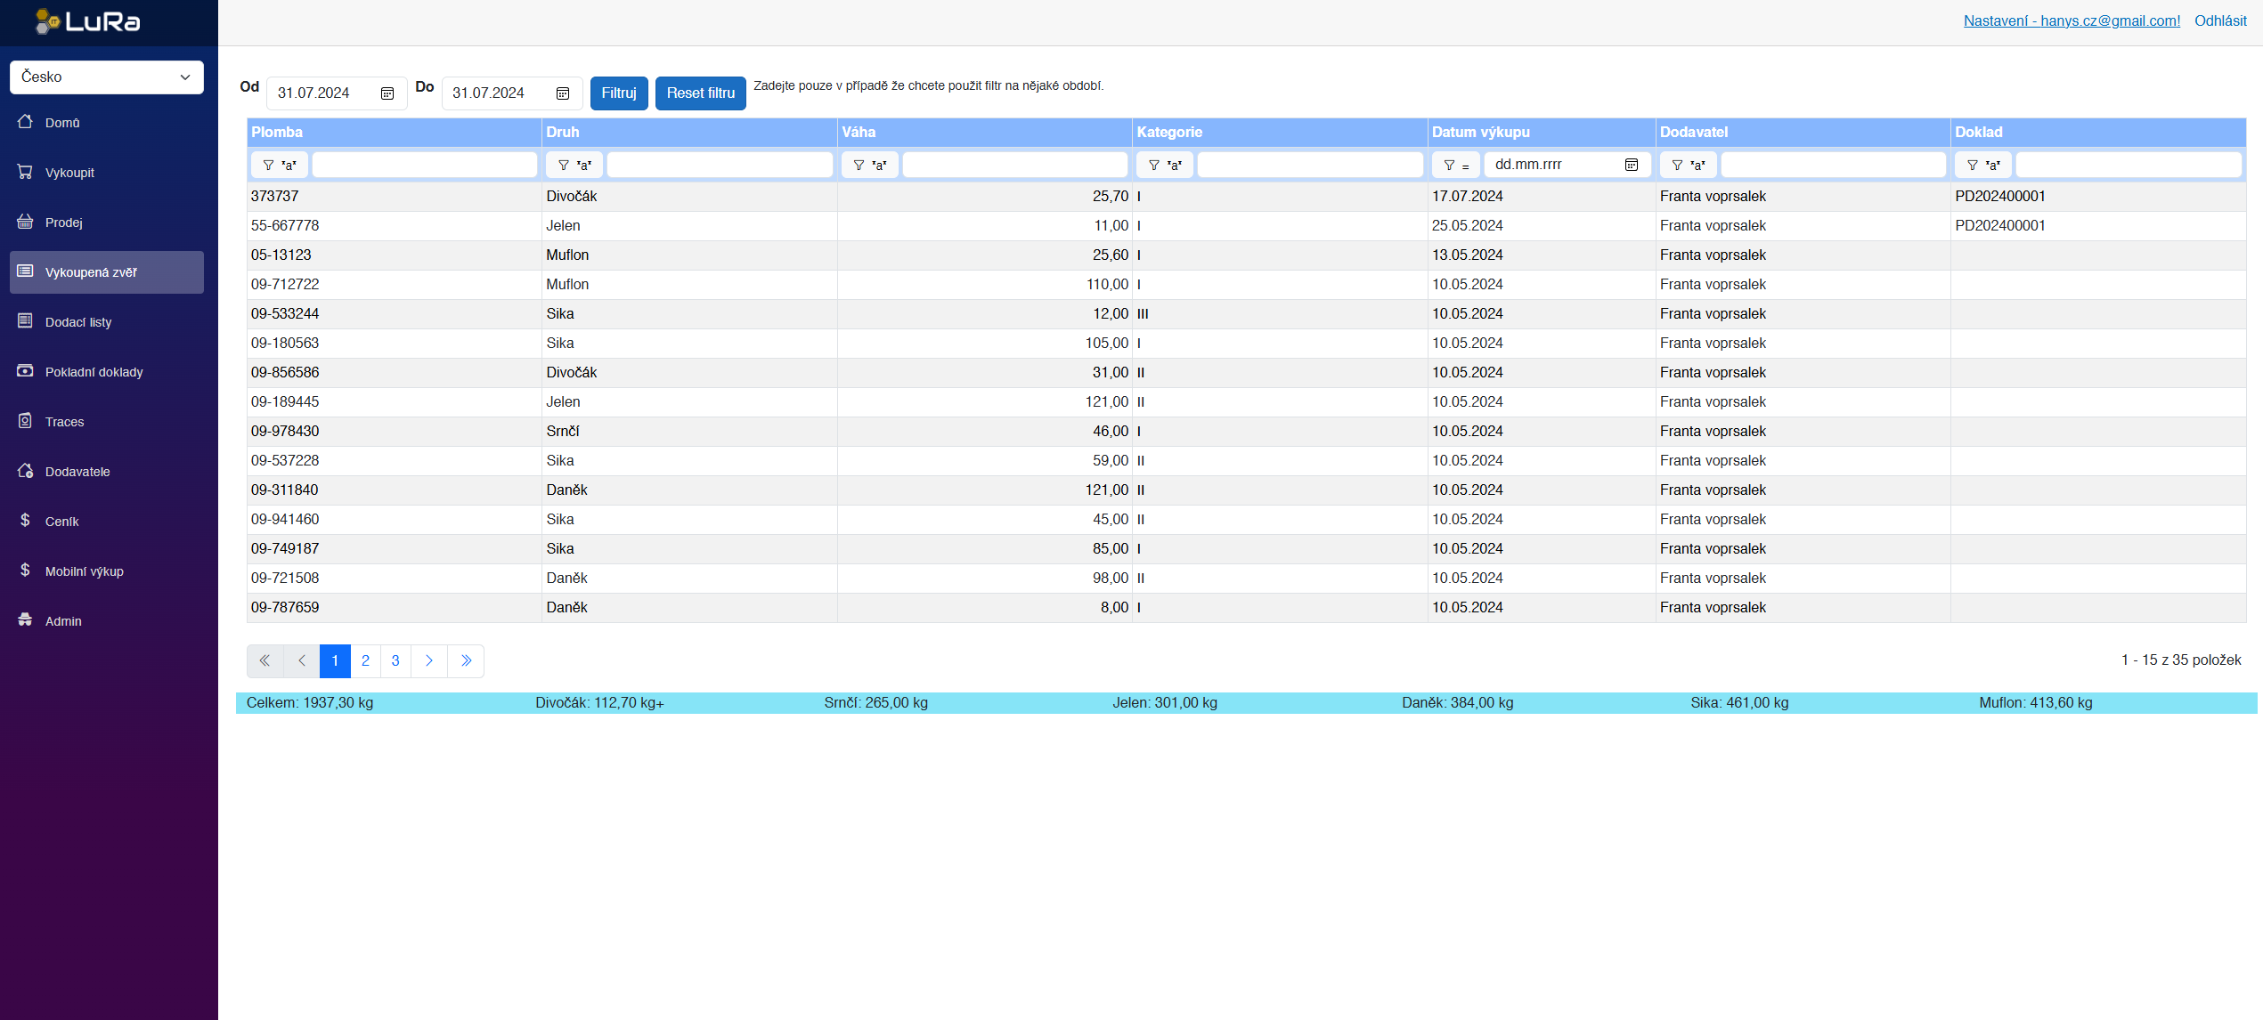The width and height of the screenshot is (2263, 1020).
Task: Focus the Plomba filter text field
Action: 425,165
